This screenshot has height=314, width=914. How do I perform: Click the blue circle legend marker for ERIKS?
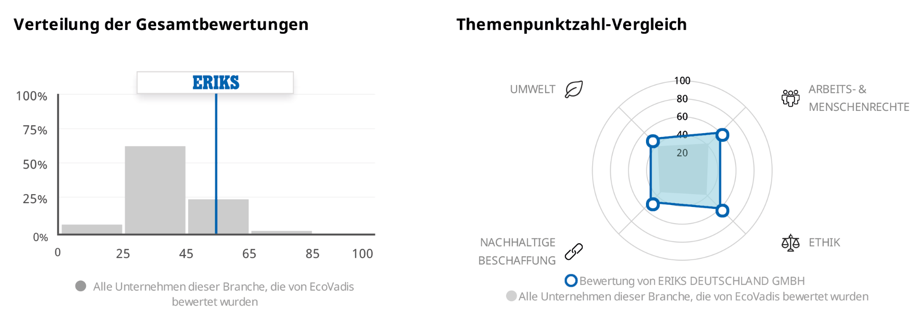click(x=571, y=281)
